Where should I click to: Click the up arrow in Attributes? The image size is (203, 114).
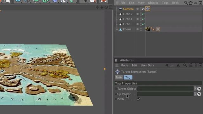point(178,65)
